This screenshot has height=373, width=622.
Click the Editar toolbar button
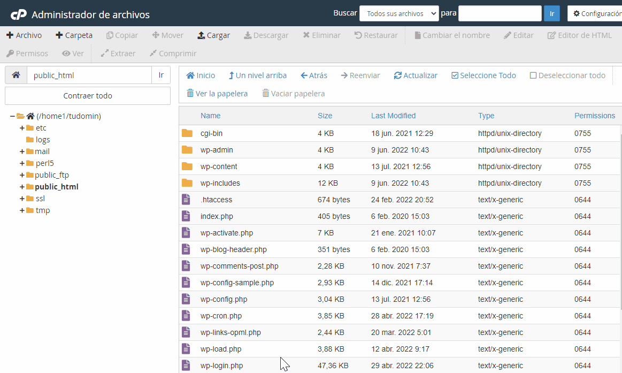click(x=519, y=35)
